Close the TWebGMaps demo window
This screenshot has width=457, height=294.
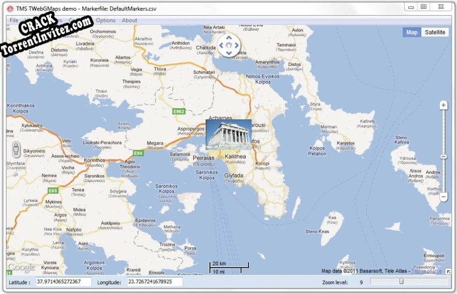tap(441, 7)
